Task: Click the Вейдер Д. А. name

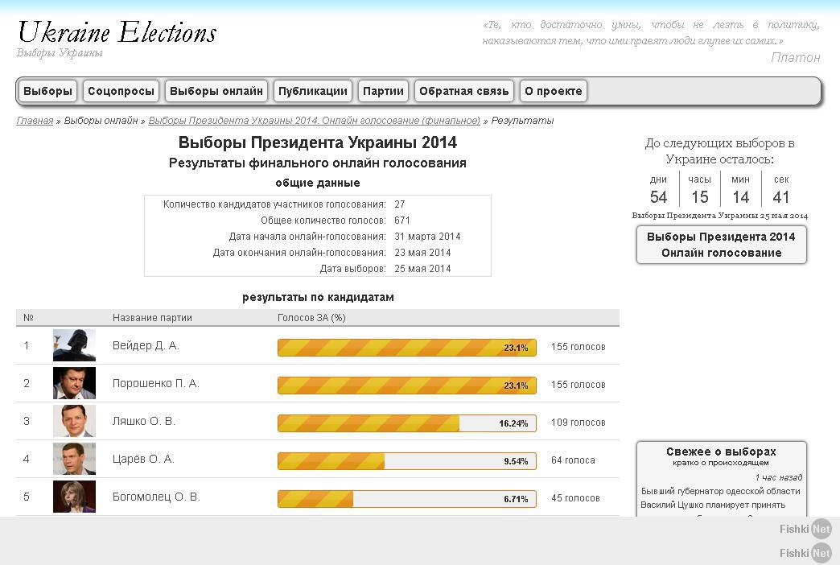Action: tap(146, 346)
